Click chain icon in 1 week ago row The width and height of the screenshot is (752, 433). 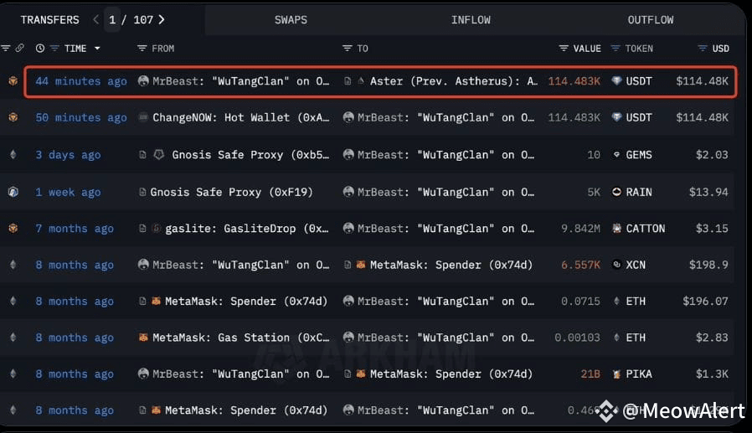(13, 192)
